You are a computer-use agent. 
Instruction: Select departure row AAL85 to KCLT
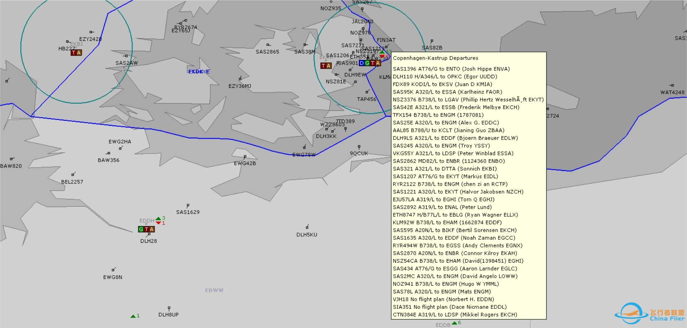click(448, 130)
